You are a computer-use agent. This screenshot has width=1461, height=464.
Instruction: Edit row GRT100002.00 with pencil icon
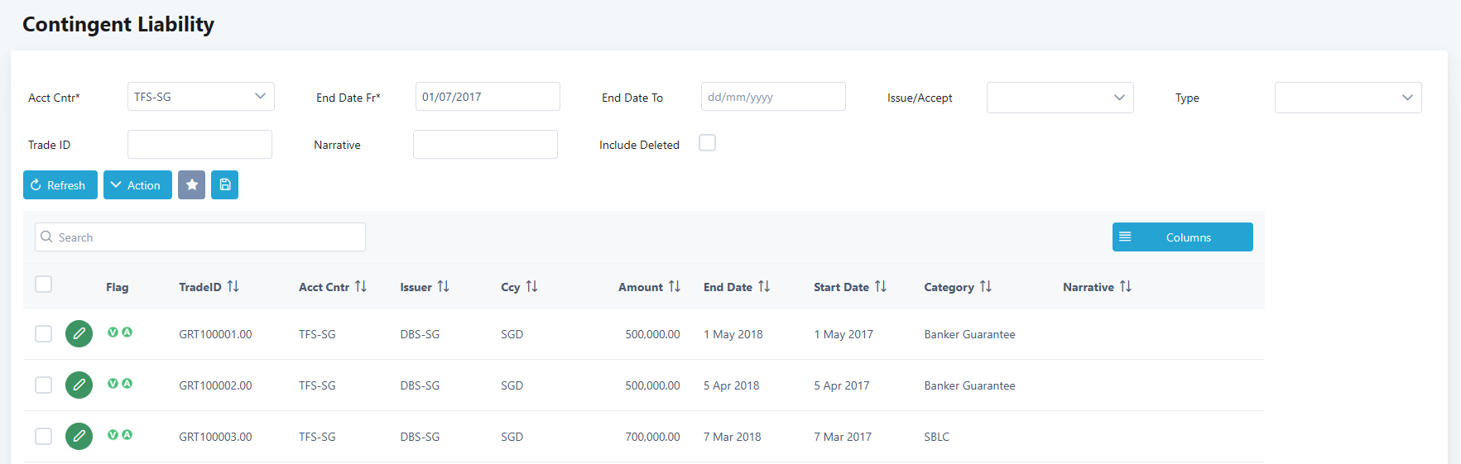pyautogui.click(x=79, y=385)
